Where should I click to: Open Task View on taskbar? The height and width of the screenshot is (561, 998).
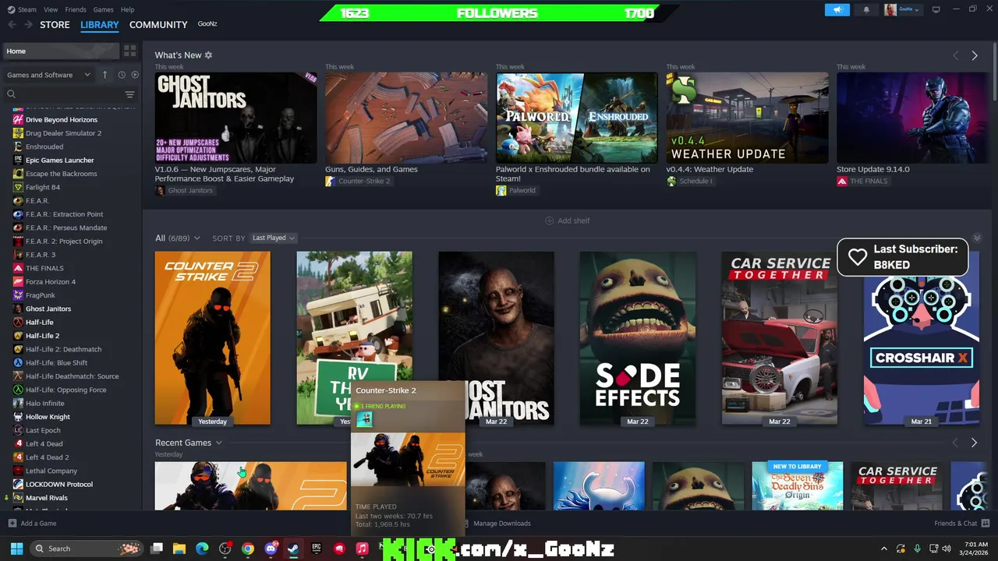(157, 549)
